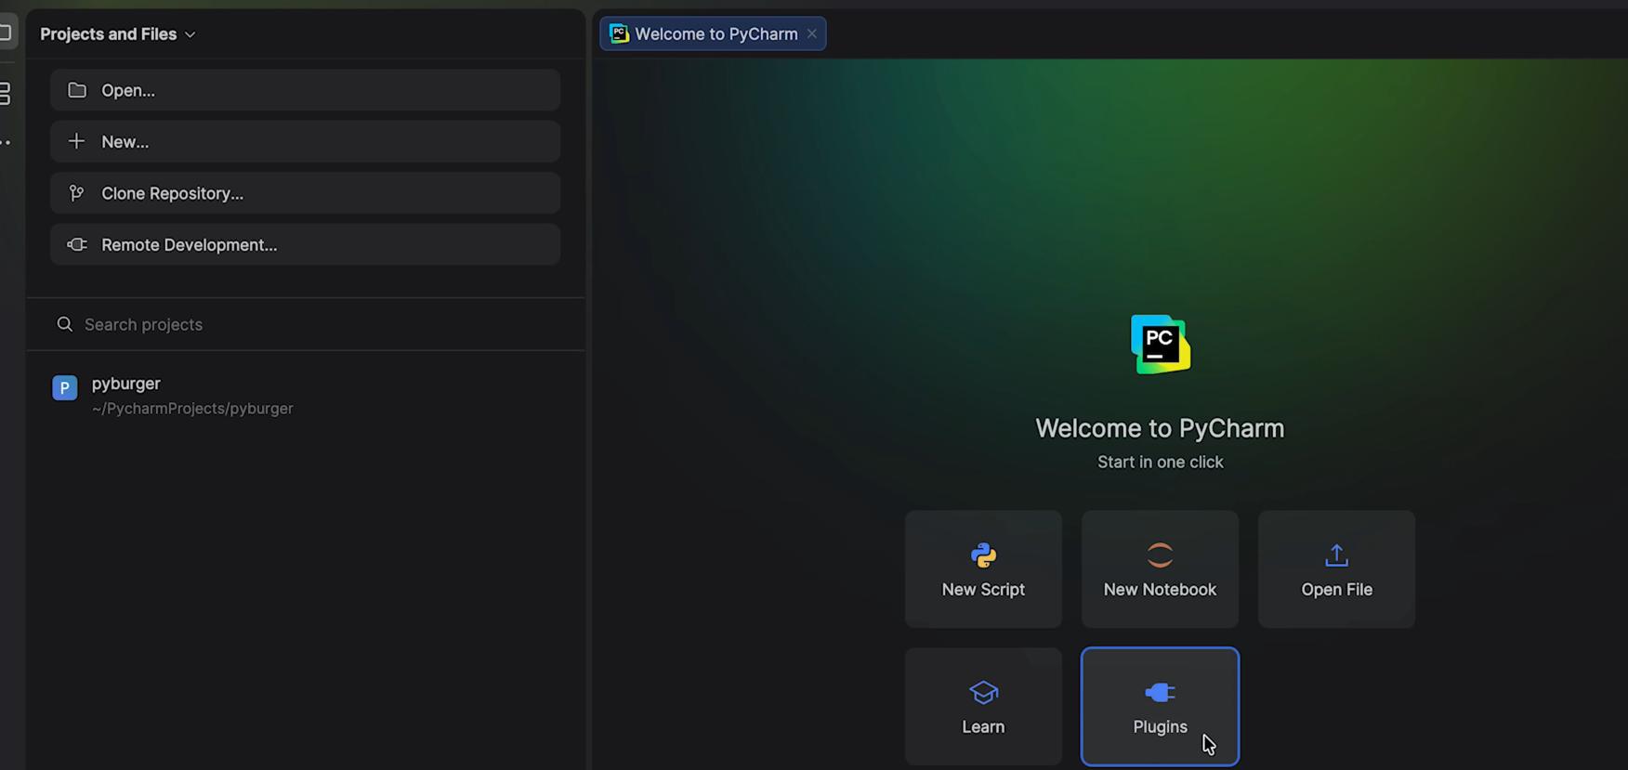1628x770 pixels.
Task: Click New... project button
Action: 305,141
